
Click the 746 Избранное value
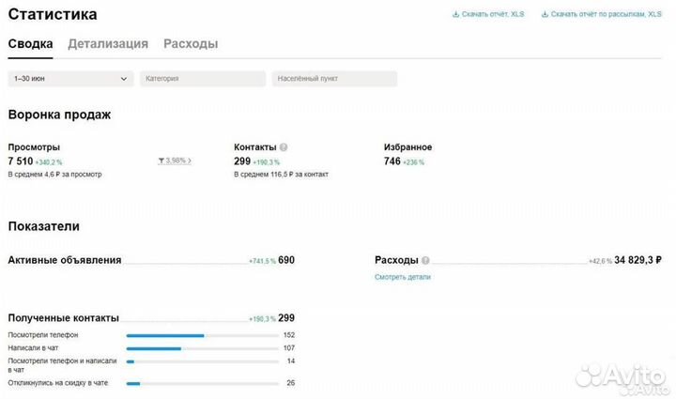click(392, 161)
